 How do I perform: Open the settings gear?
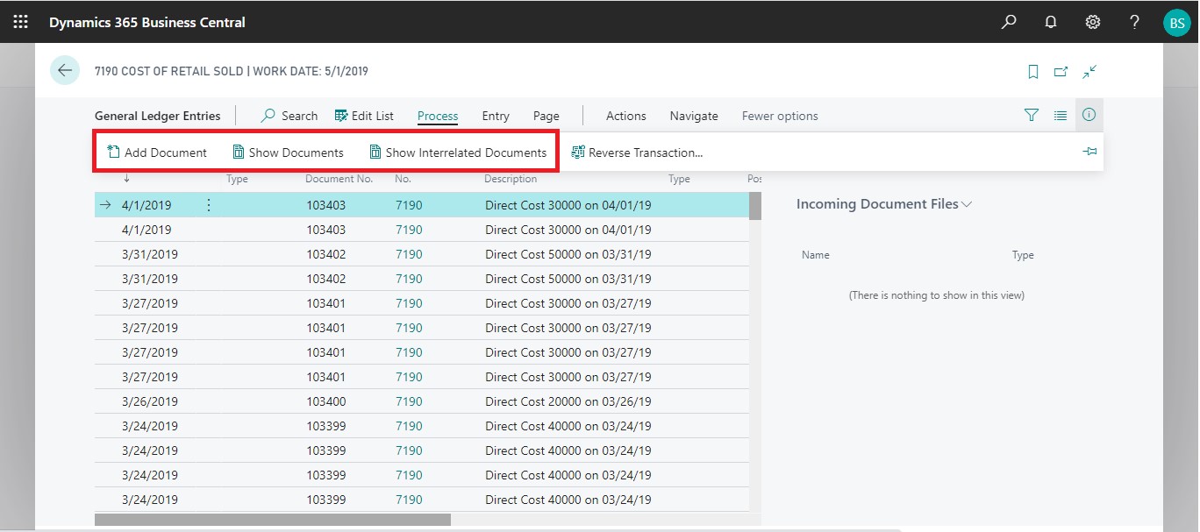pyautogui.click(x=1093, y=22)
